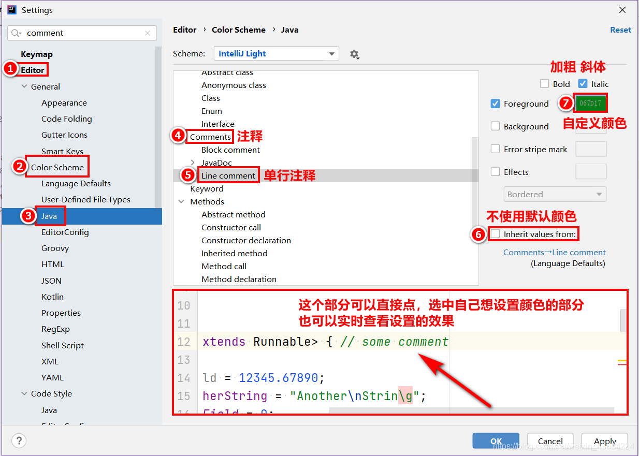The height and width of the screenshot is (456, 639).
Task: Enable the Error stripe mark checkbox
Action: click(495, 149)
